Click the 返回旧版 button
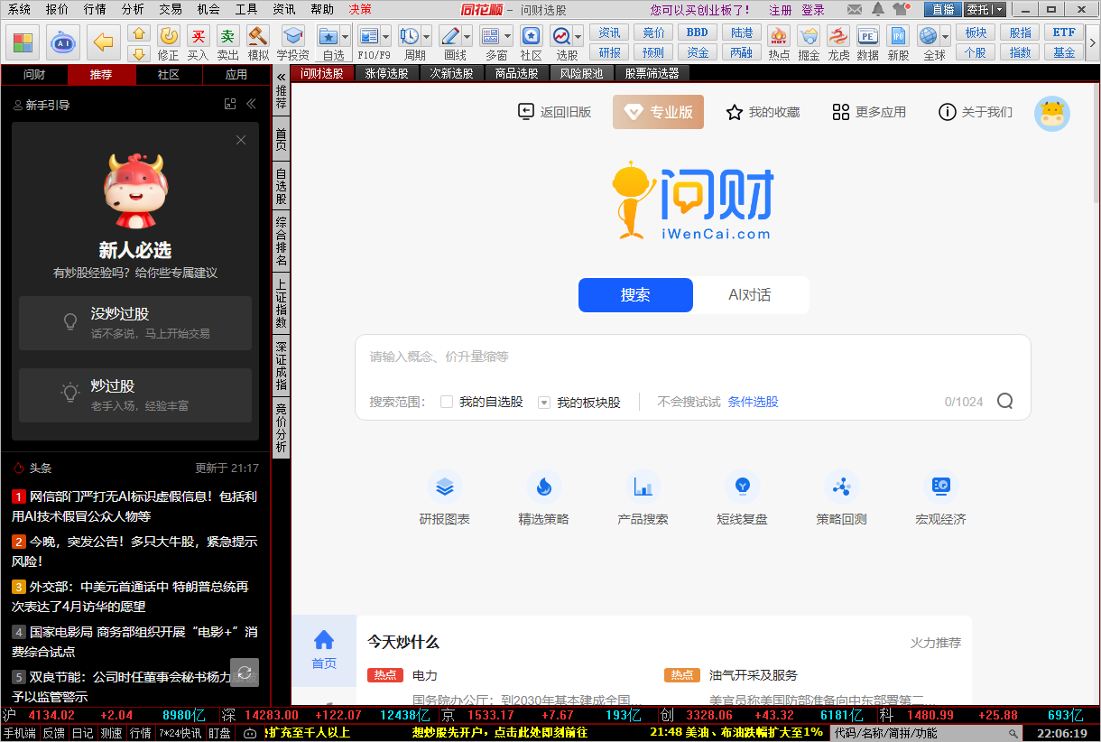Viewport: 1101px width, 742px height. click(x=554, y=111)
